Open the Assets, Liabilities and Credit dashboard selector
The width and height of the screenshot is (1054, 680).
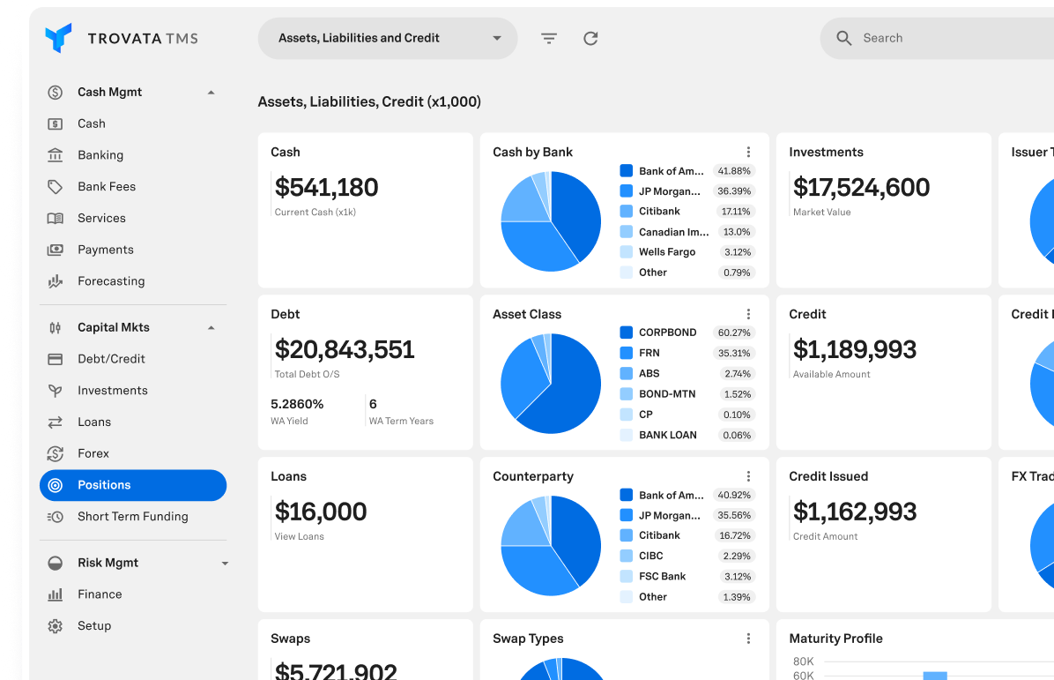click(387, 38)
